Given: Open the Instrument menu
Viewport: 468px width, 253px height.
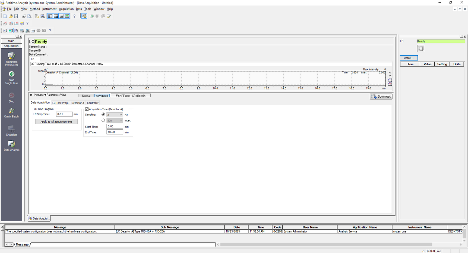Looking at the screenshot, I should point(49,9).
